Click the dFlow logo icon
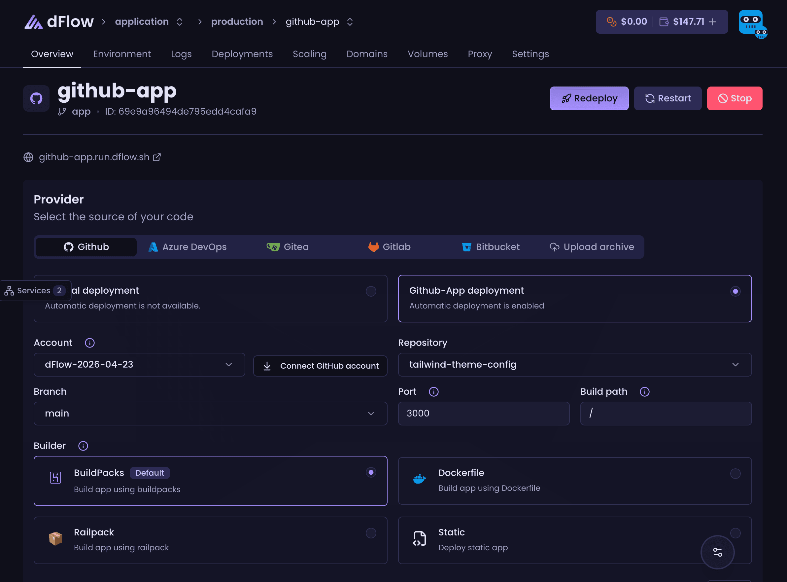The image size is (787, 582). pos(33,22)
